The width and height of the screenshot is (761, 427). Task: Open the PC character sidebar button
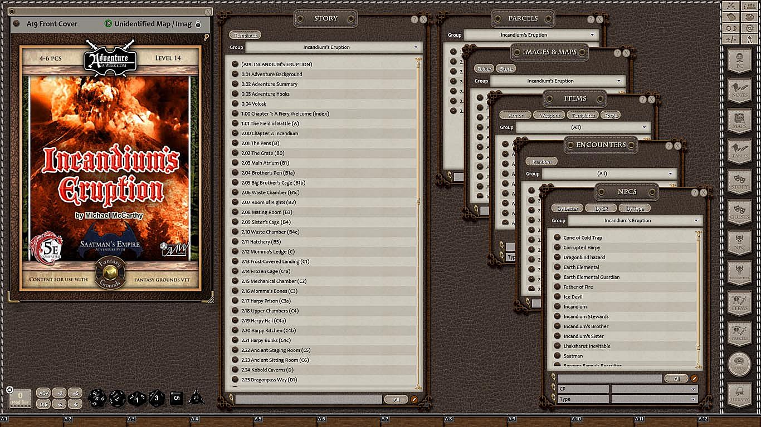740,59
